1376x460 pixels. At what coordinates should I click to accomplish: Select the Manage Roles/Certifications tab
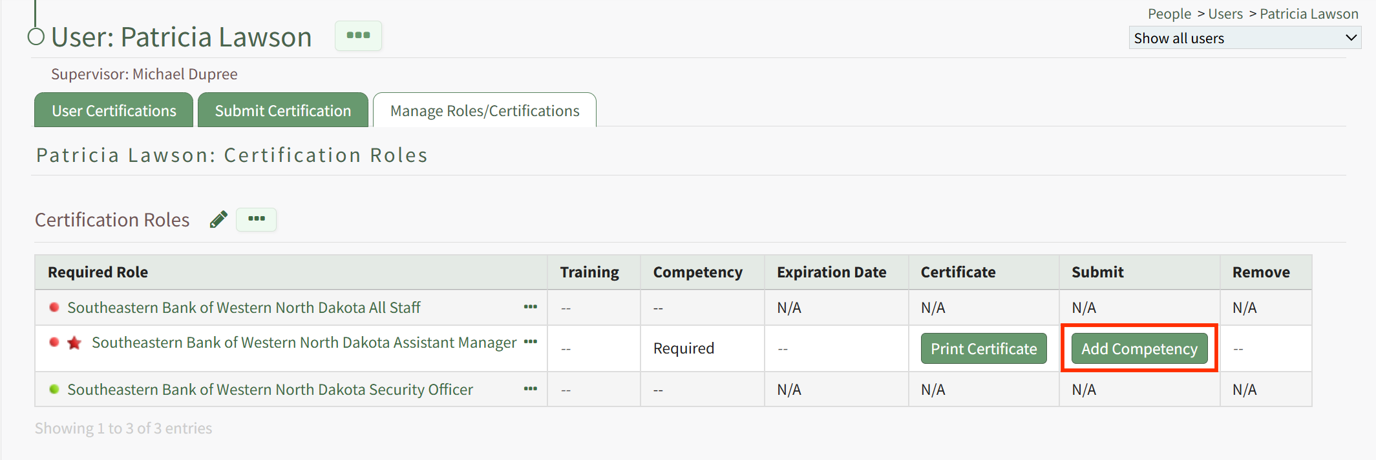click(485, 110)
